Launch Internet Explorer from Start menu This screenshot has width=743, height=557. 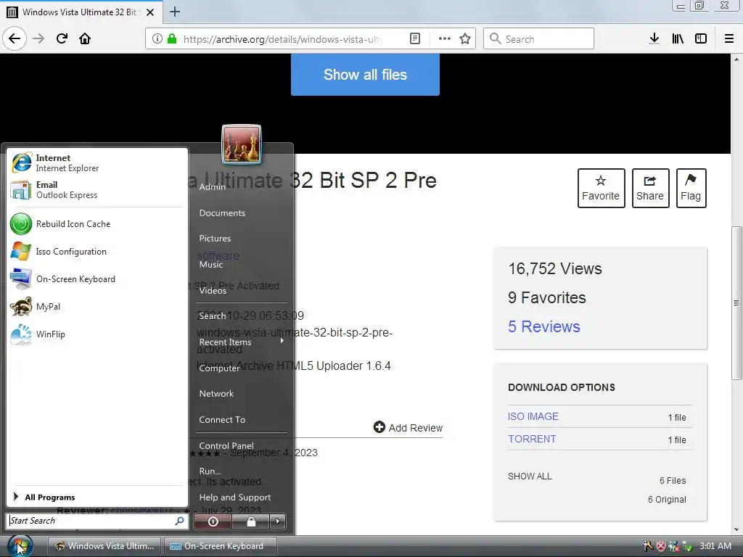click(95, 163)
